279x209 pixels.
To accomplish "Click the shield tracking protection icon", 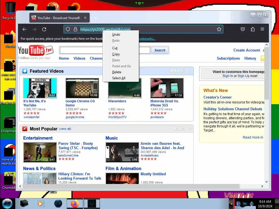I will (68, 29).
